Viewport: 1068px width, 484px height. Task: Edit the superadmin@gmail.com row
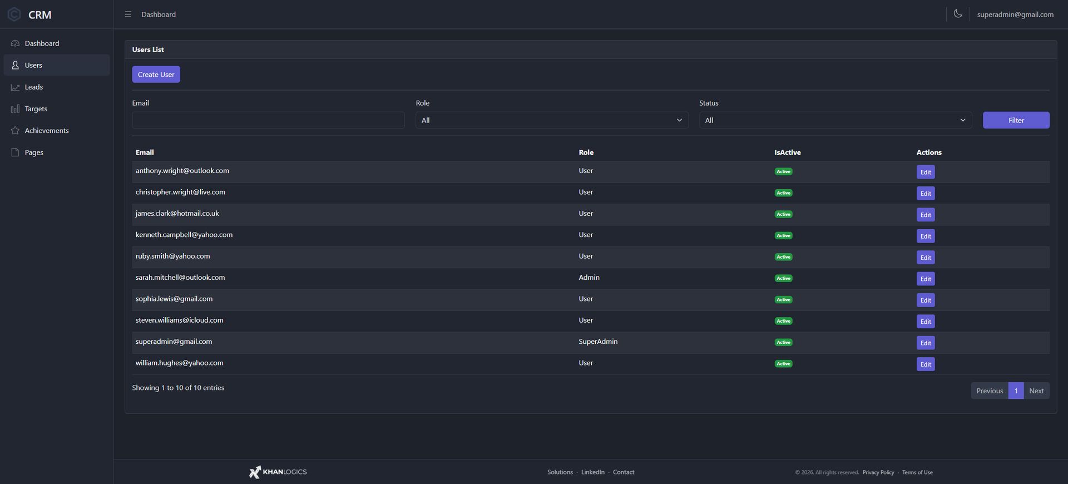[x=926, y=343]
